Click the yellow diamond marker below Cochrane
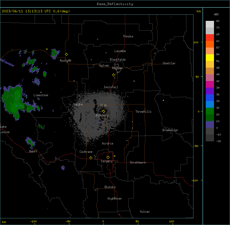The height and width of the screenshot is (225, 230). point(91,158)
